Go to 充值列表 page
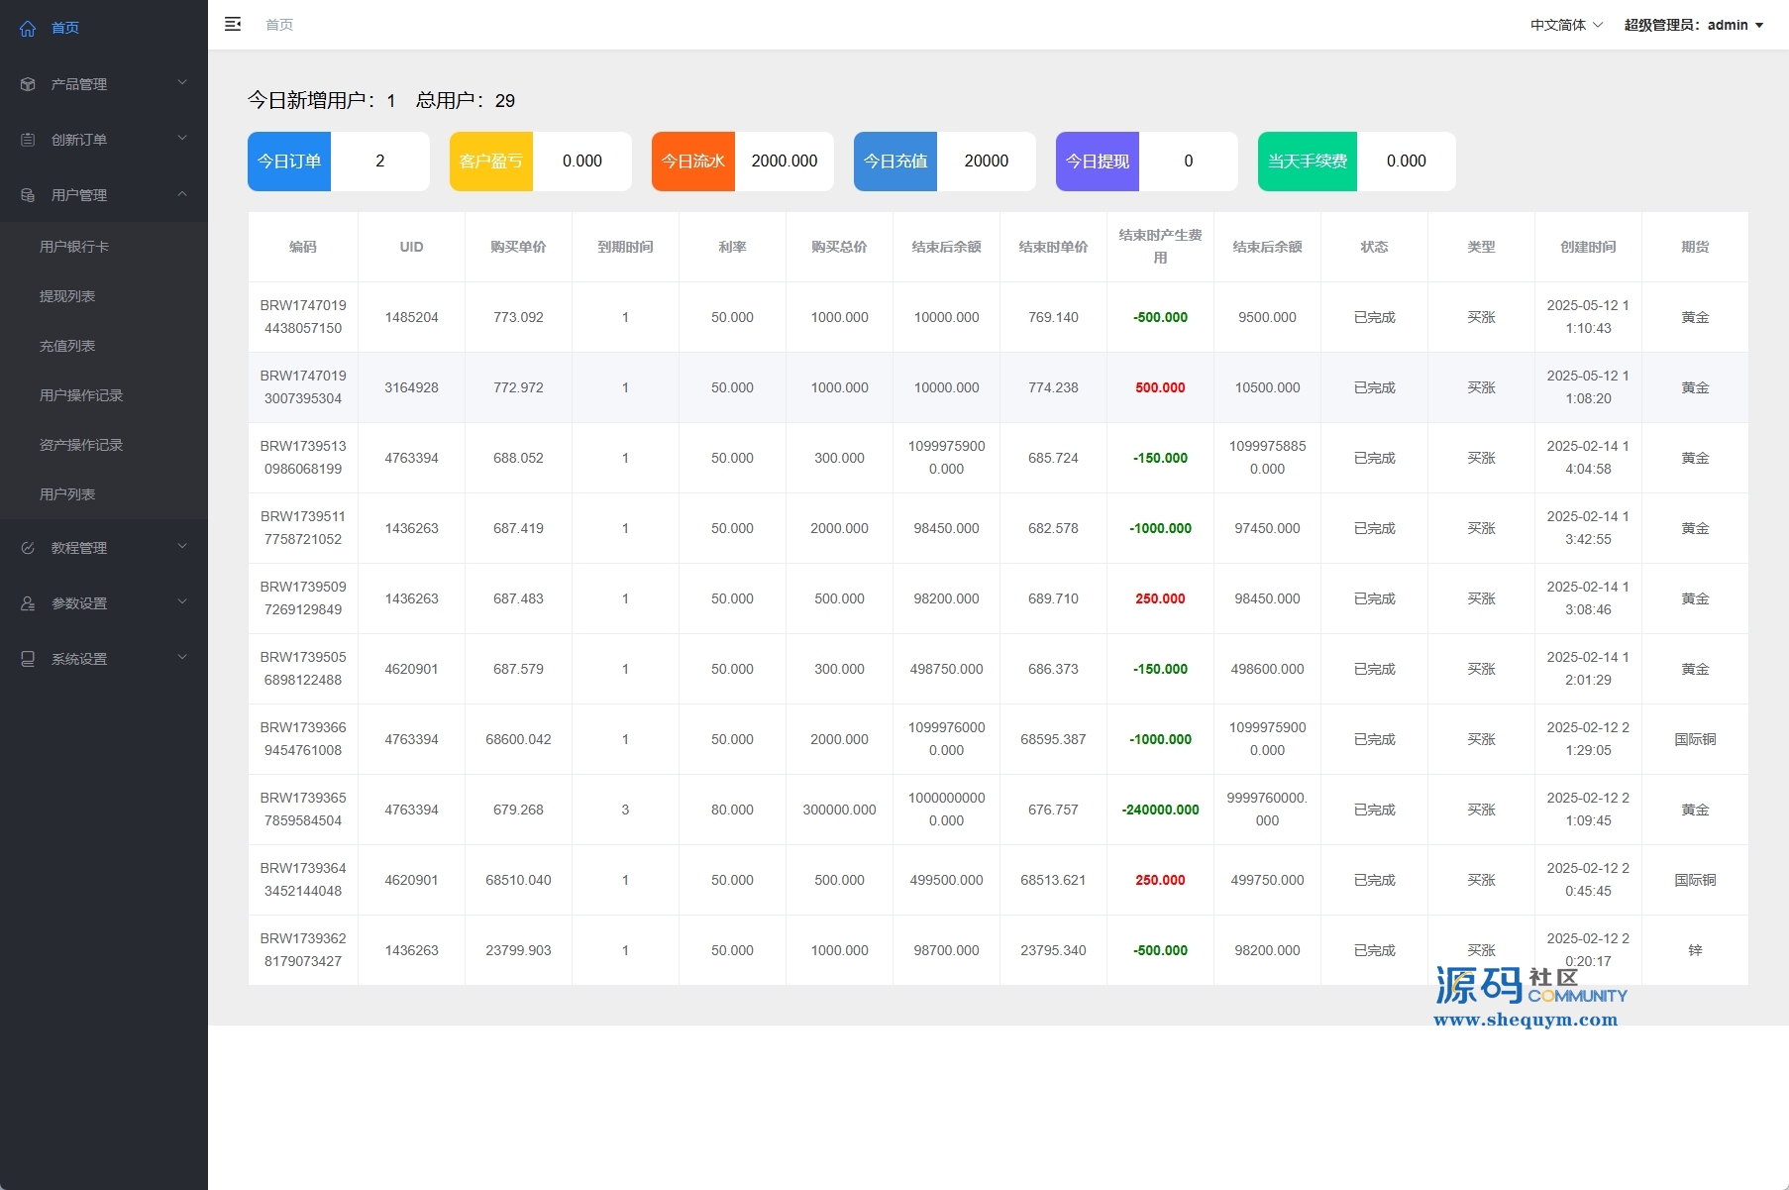This screenshot has height=1190, width=1789. [67, 346]
